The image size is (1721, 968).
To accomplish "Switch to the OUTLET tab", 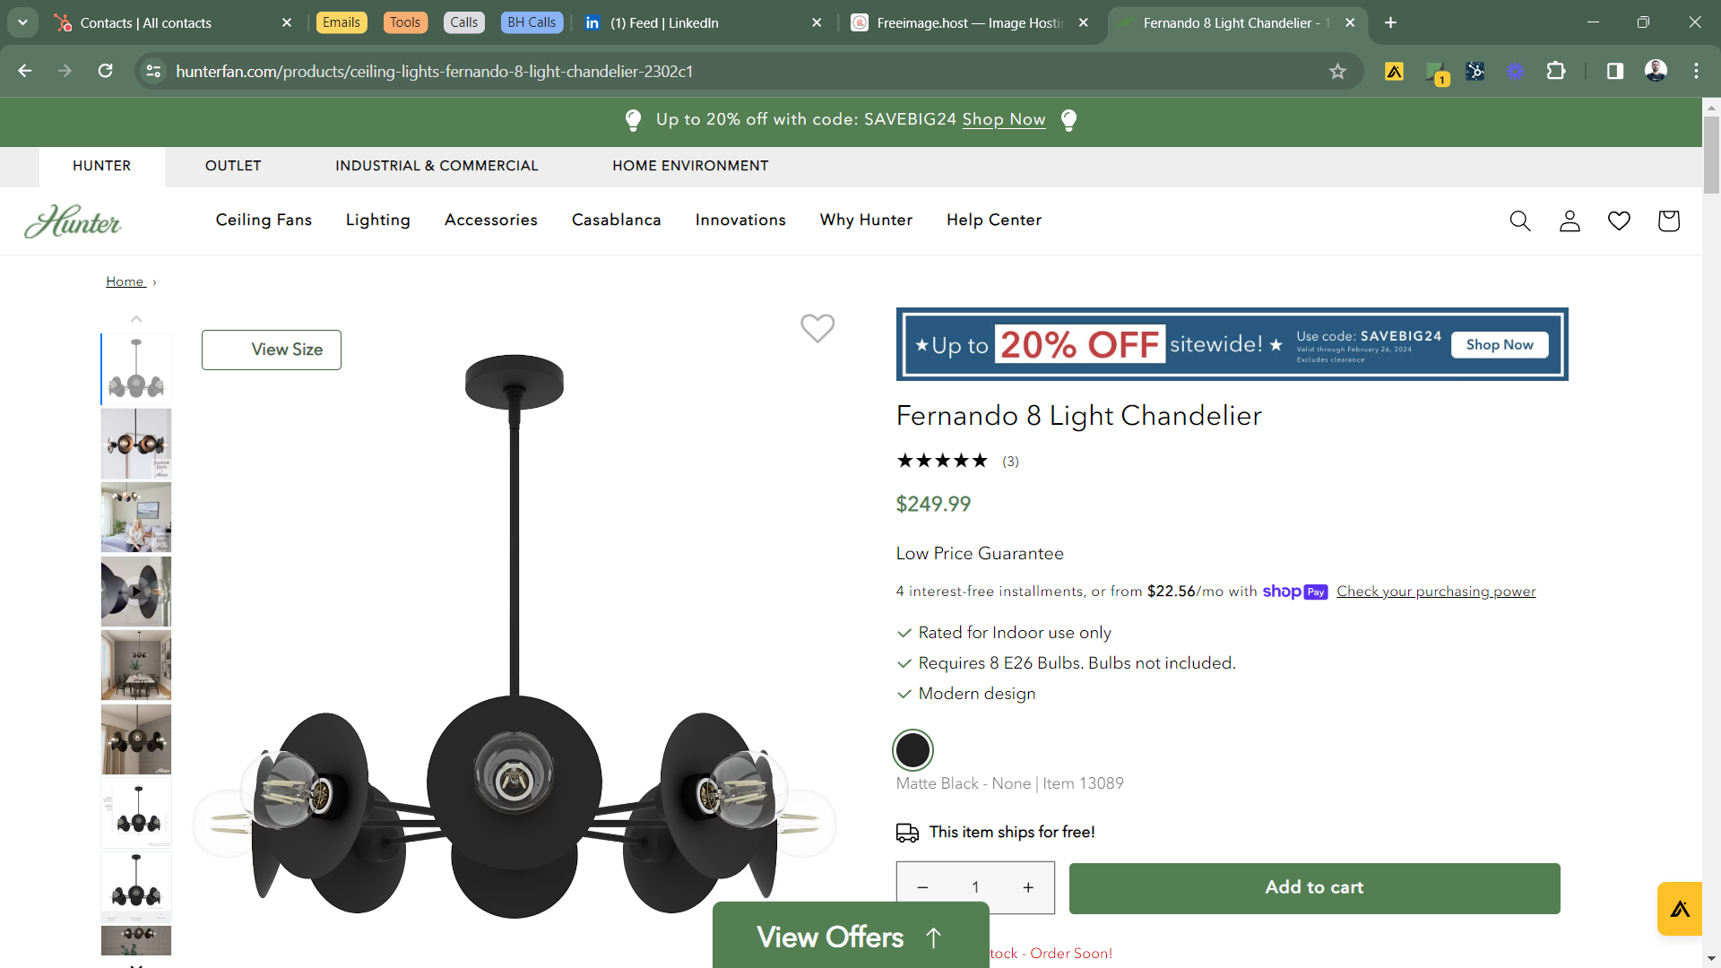I will click(233, 166).
